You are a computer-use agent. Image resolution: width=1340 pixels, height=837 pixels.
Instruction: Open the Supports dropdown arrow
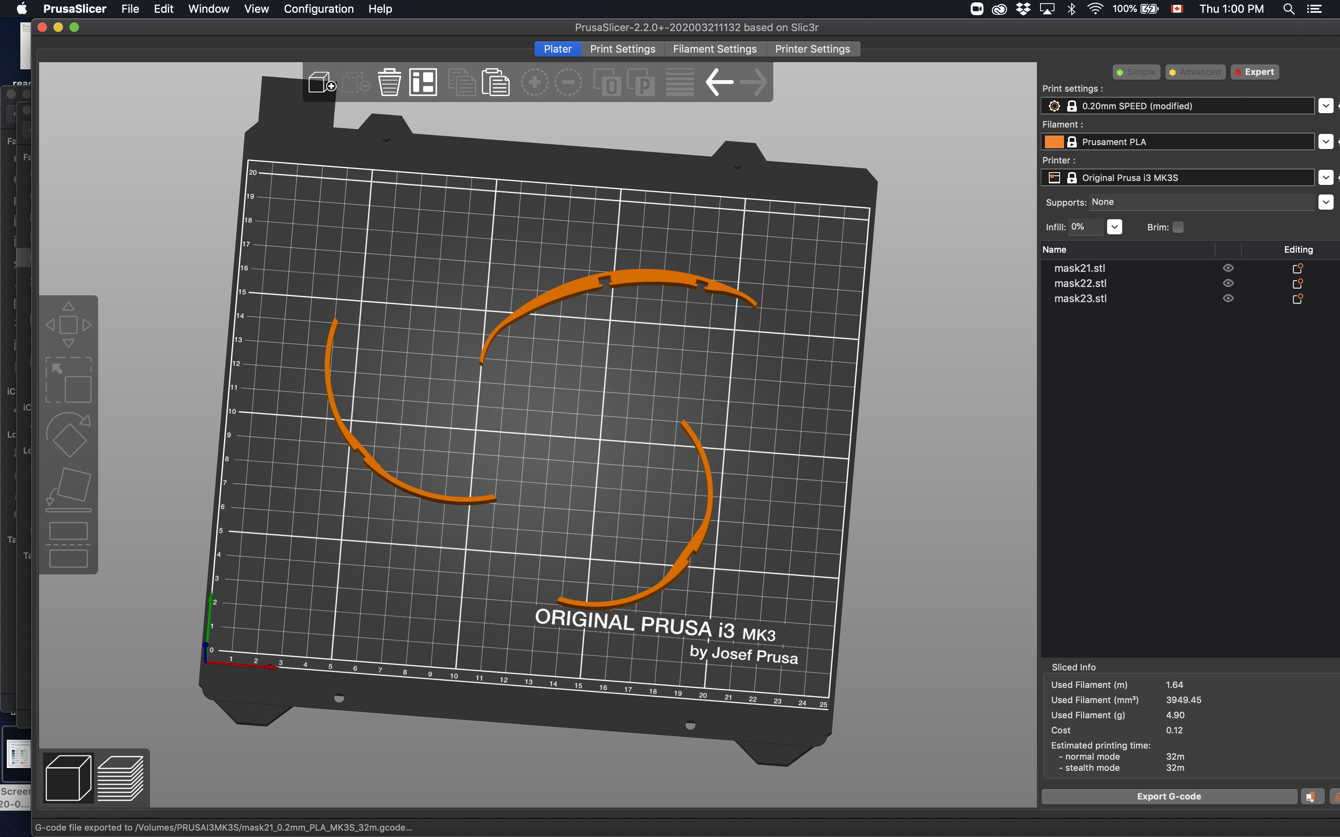point(1325,202)
